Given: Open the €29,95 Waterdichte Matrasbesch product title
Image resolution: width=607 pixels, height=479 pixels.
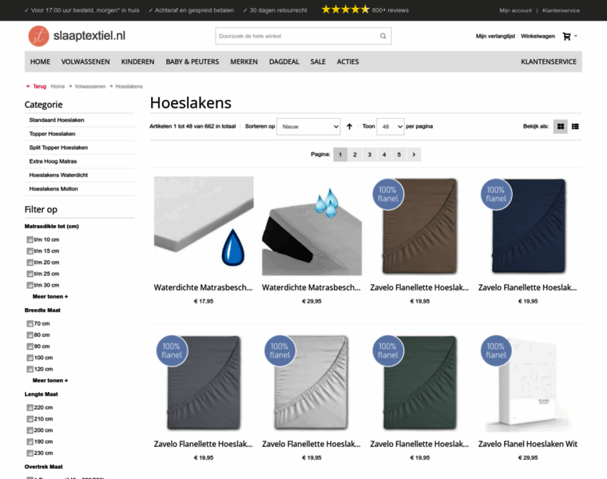Looking at the screenshot, I should pos(311,287).
